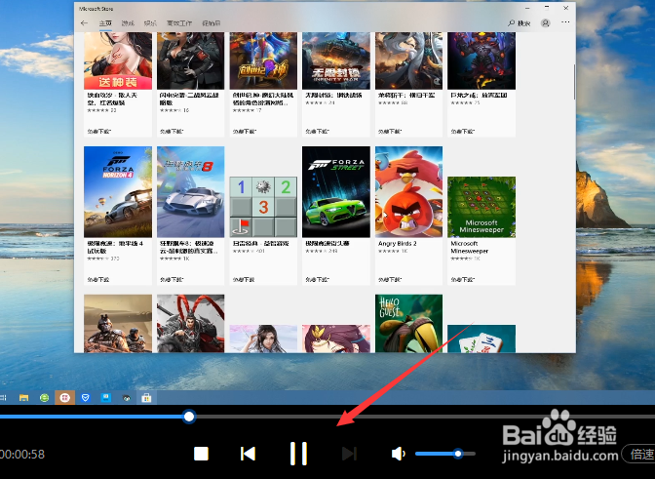
Task: Click the 00:00:58 elapsed time display
Action: coord(22,454)
